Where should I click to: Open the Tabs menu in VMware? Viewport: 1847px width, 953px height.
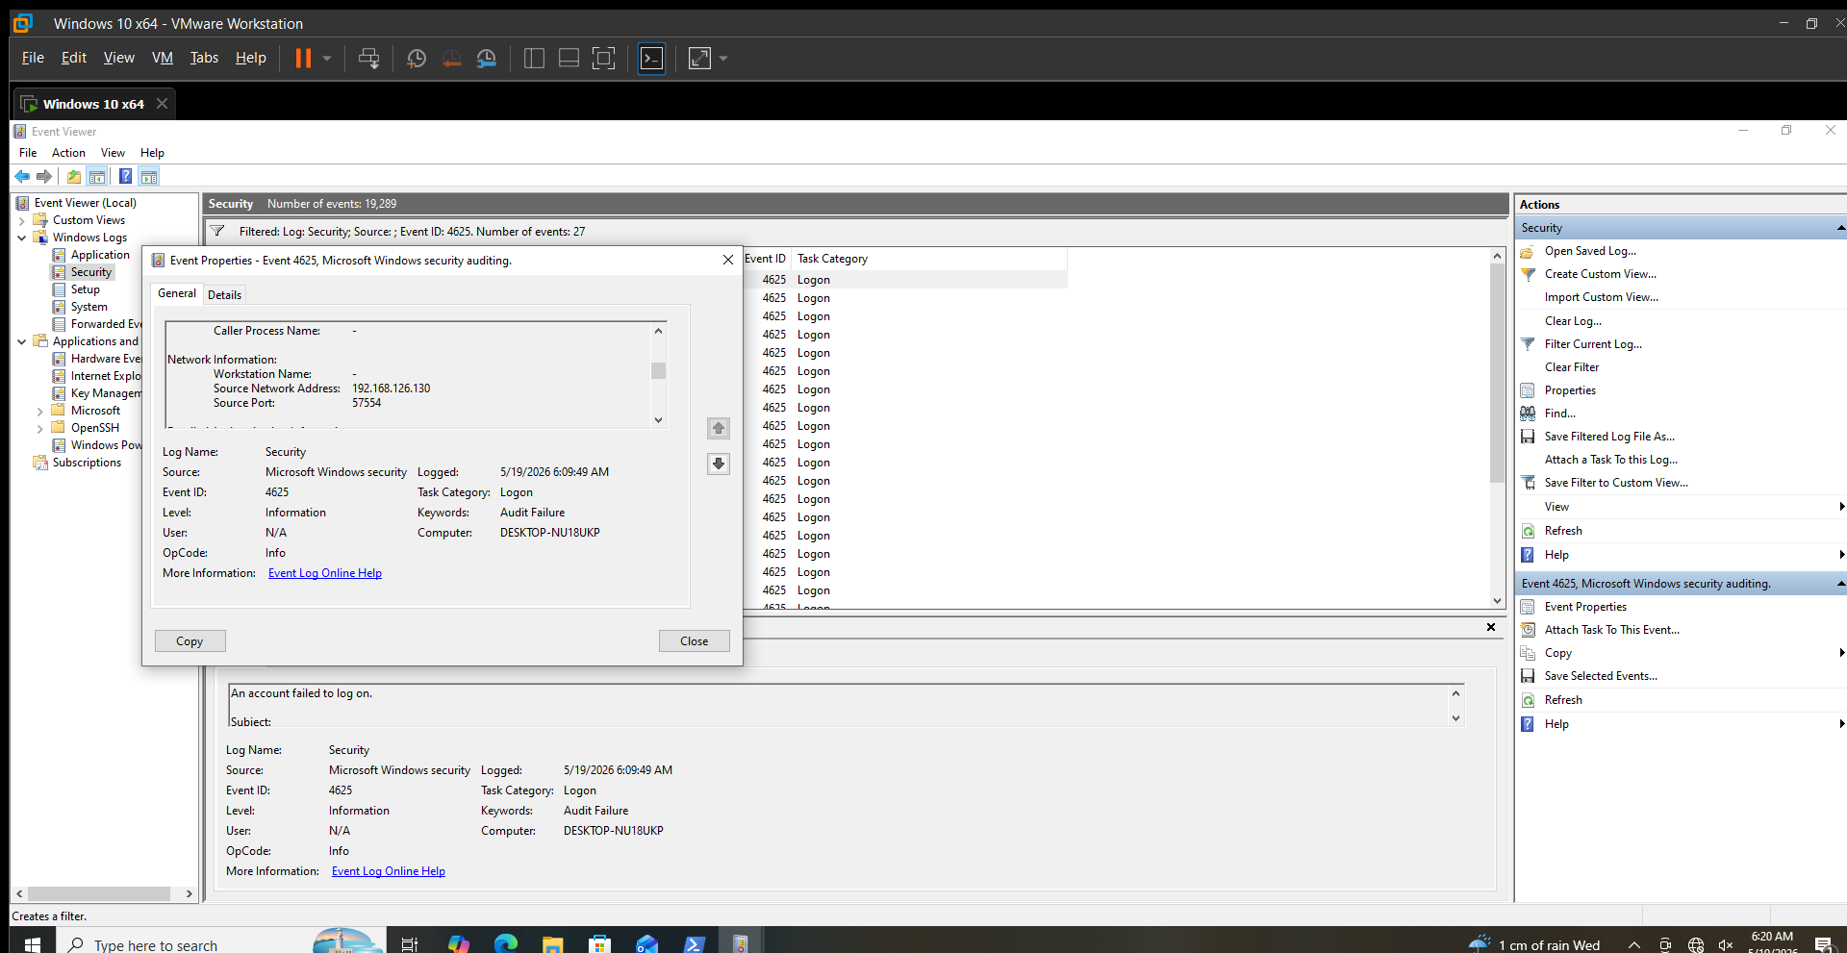click(x=204, y=58)
